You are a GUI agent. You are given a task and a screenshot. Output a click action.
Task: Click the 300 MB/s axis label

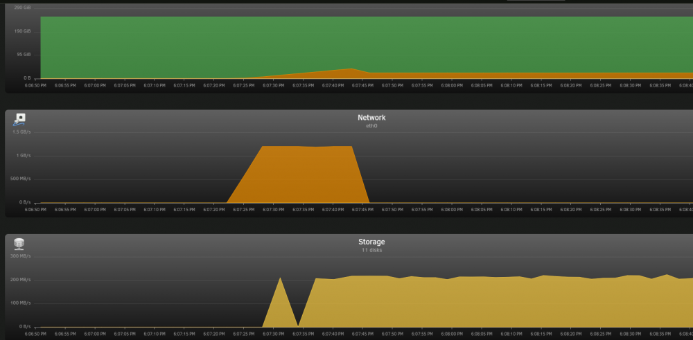pos(21,256)
